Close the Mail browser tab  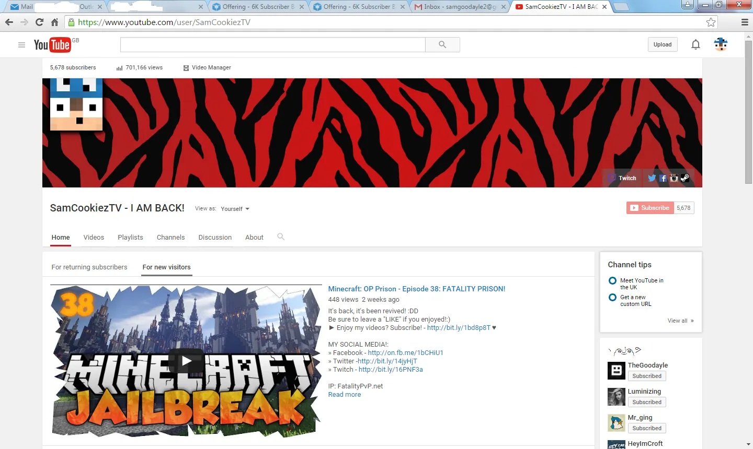click(100, 7)
